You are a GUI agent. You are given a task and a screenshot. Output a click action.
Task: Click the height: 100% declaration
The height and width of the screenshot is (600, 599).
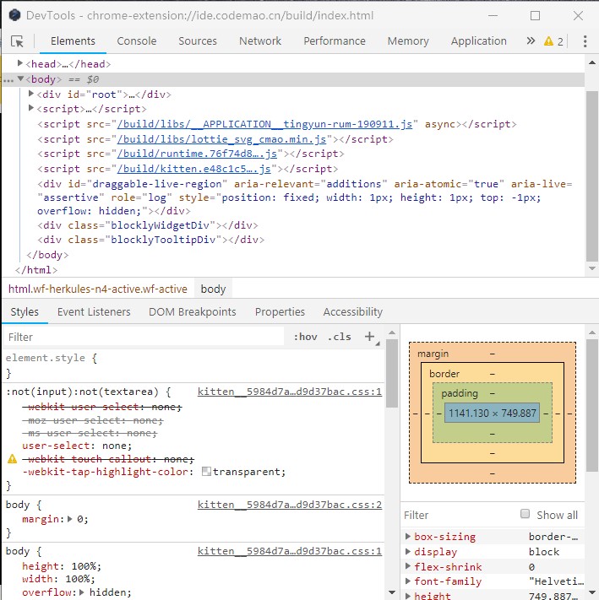(x=62, y=566)
